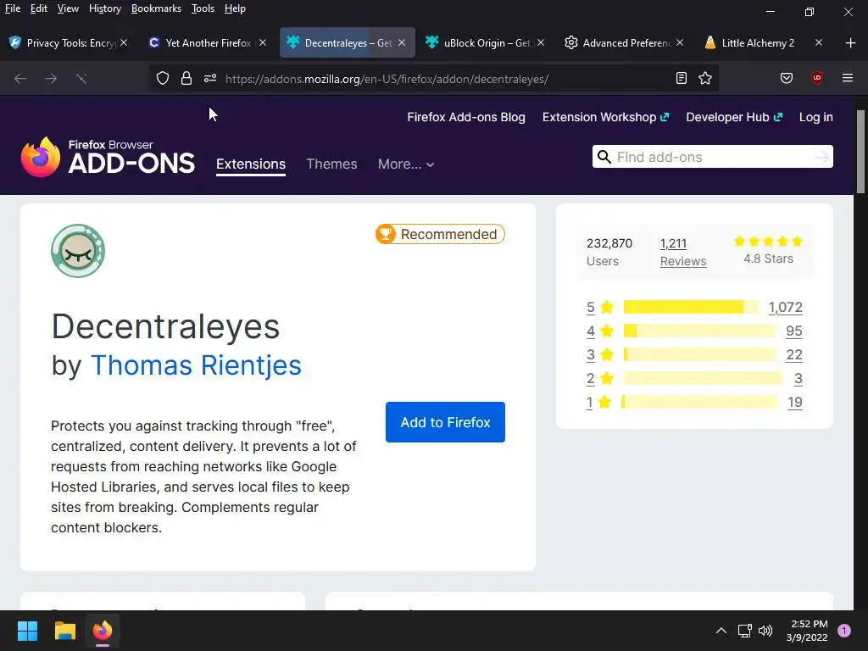Open the 1,211 Reviews link
868x651 pixels.
[683, 252]
